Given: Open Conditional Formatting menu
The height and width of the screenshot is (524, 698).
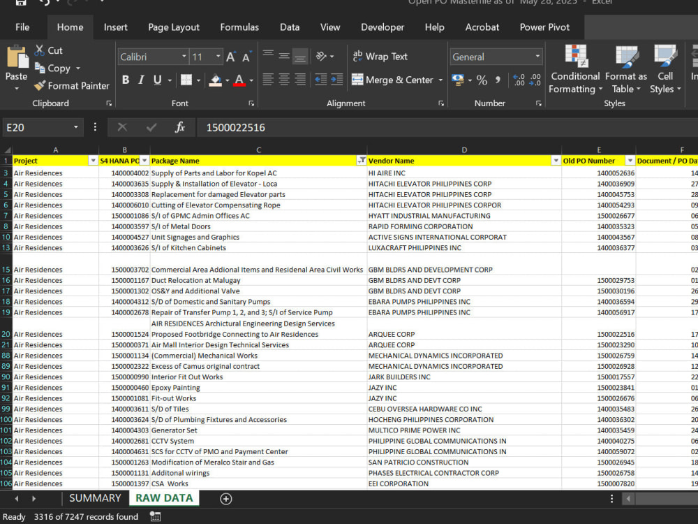Looking at the screenshot, I should (575, 69).
